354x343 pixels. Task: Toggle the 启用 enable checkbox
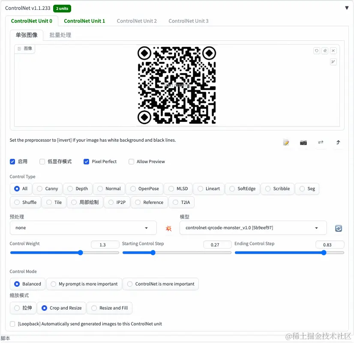[12, 161]
